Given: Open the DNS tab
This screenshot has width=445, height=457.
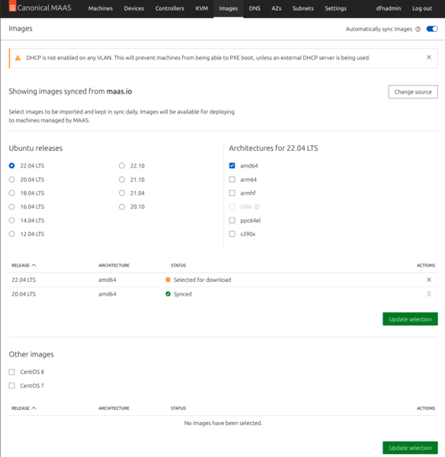Looking at the screenshot, I should 255,8.
